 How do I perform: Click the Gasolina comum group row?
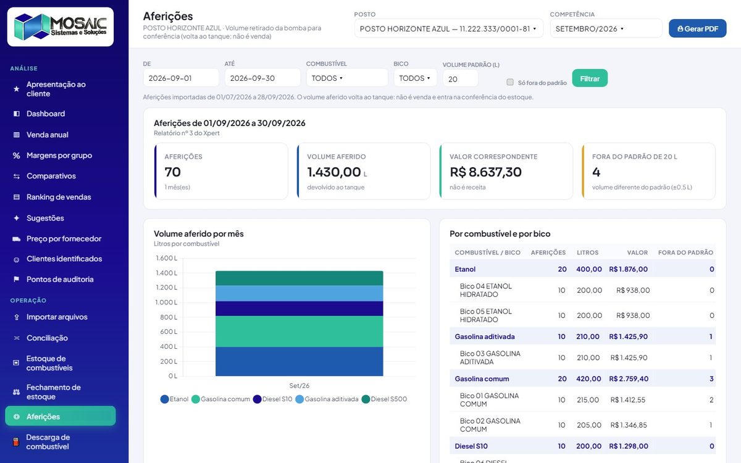582,378
